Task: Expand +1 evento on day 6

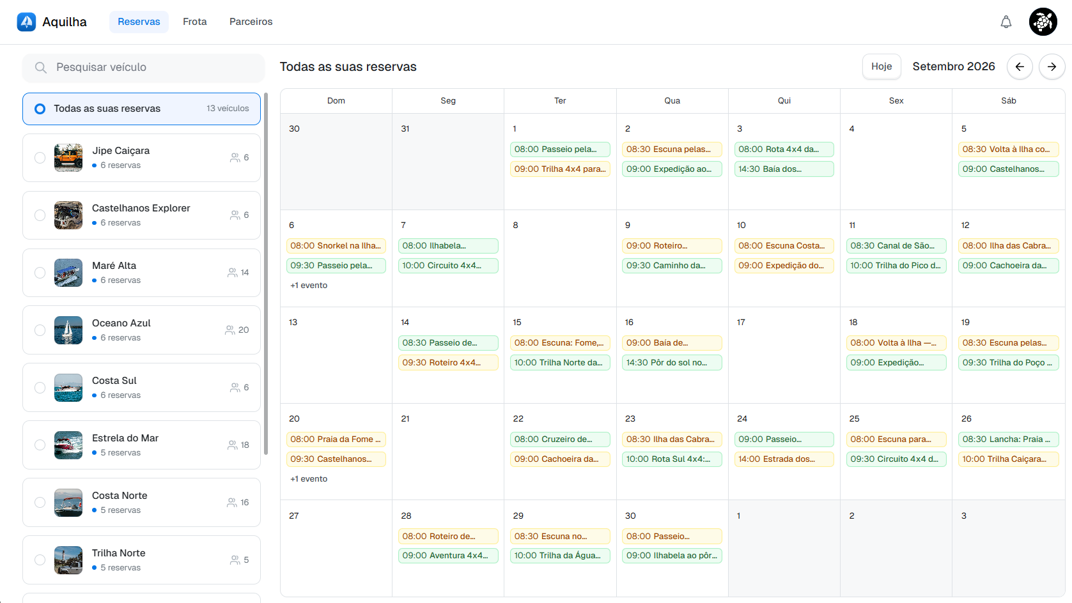Action: coord(309,286)
